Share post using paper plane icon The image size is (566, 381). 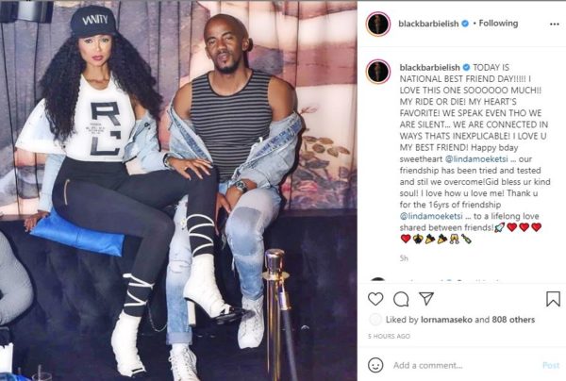pyautogui.click(x=426, y=299)
